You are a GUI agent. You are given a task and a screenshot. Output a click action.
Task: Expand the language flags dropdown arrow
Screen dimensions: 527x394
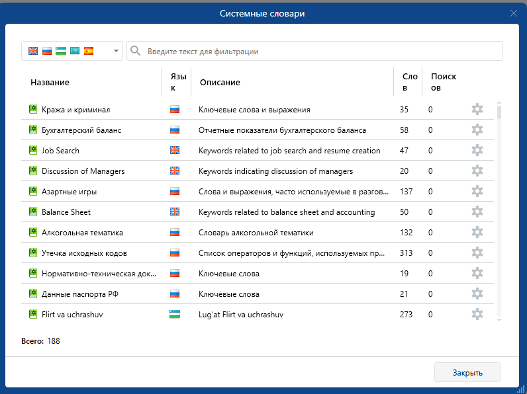pyautogui.click(x=116, y=51)
